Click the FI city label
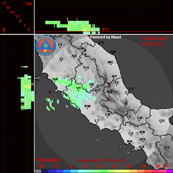 coord(60,45)
